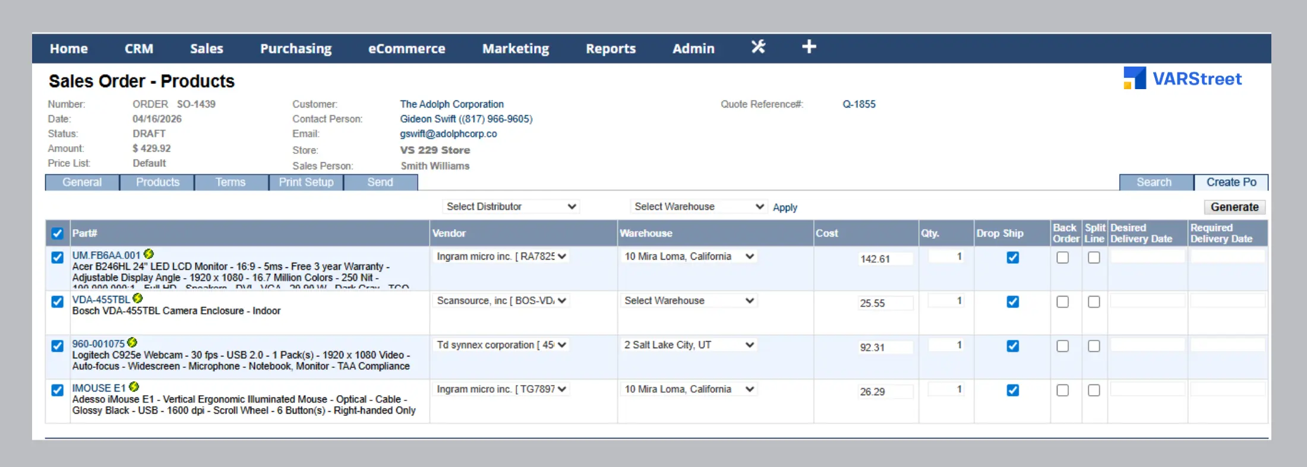Disable Drop Ship for the Acer monitor row
The width and height of the screenshot is (1307, 467).
[1013, 257]
